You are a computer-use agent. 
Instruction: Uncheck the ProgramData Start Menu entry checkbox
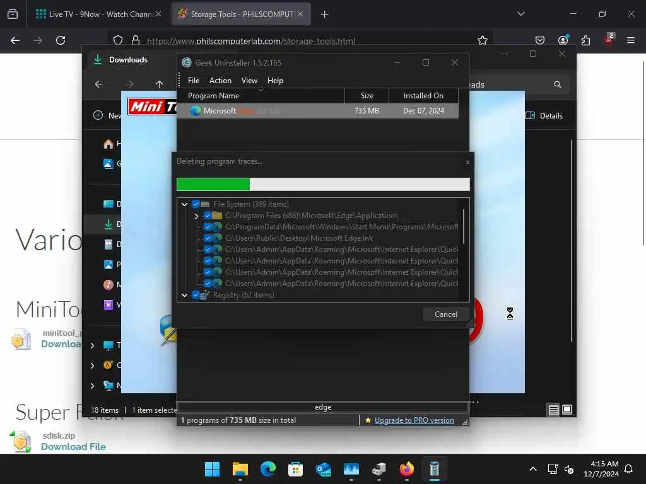pyautogui.click(x=208, y=227)
